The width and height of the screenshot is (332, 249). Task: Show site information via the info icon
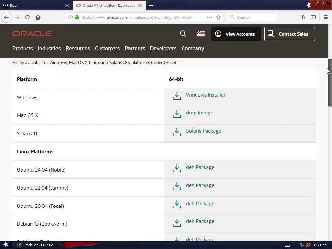coord(70,17)
